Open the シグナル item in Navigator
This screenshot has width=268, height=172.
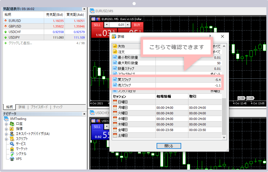pyautogui.click(x=21, y=154)
